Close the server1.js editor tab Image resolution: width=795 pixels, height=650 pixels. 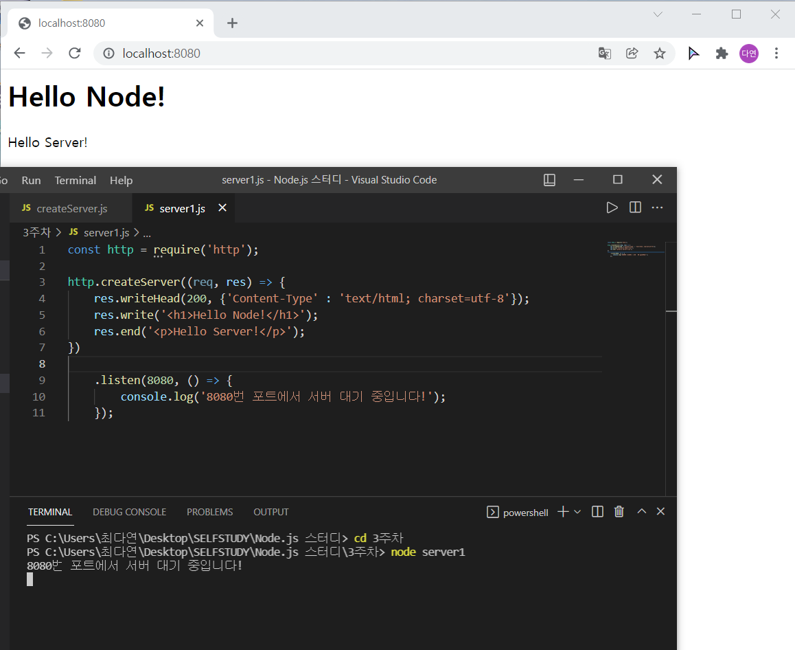[x=222, y=208]
